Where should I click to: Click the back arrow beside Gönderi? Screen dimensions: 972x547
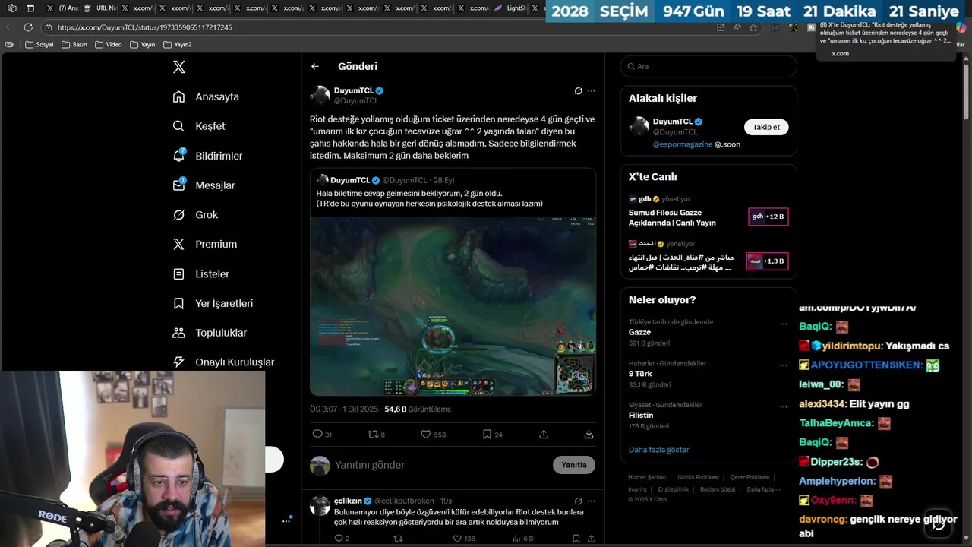(314, 66)
